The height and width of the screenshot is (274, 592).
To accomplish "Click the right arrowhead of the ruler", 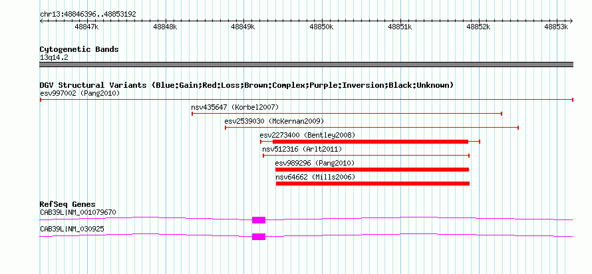I will 571,21.
